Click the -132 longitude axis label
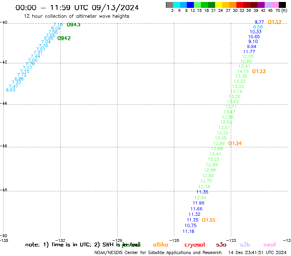Viewport: 291px width, 256px height. point(60,240)
